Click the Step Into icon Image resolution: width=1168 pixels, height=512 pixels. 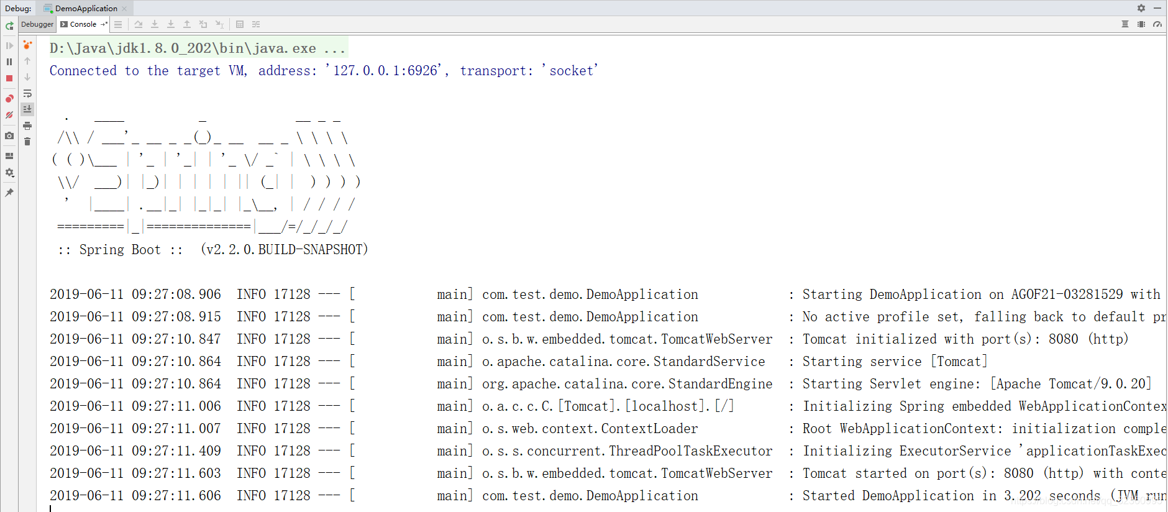(155, 24)
